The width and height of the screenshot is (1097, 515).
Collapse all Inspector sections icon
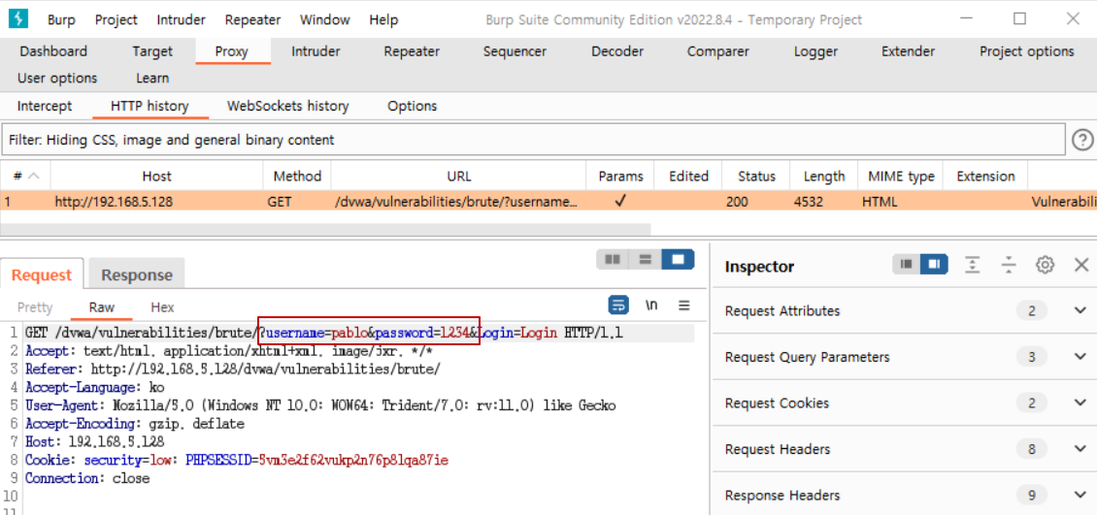pos(1008,264)
